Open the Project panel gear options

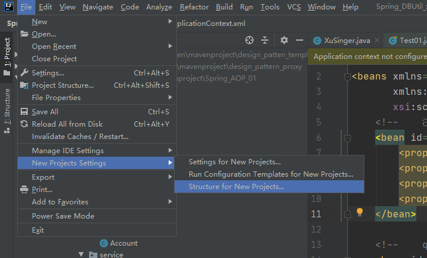[284, 40]
